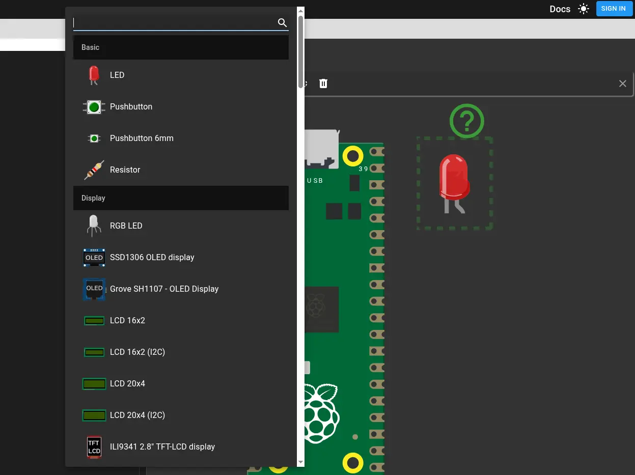Choose "SSD1306 OLED display" entry
Screen dimensions: 635x475
(x=181, y=258)
